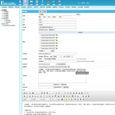
Task: Open the 网站首页 (site home) submenu item
Action: [x=74, y=7]
